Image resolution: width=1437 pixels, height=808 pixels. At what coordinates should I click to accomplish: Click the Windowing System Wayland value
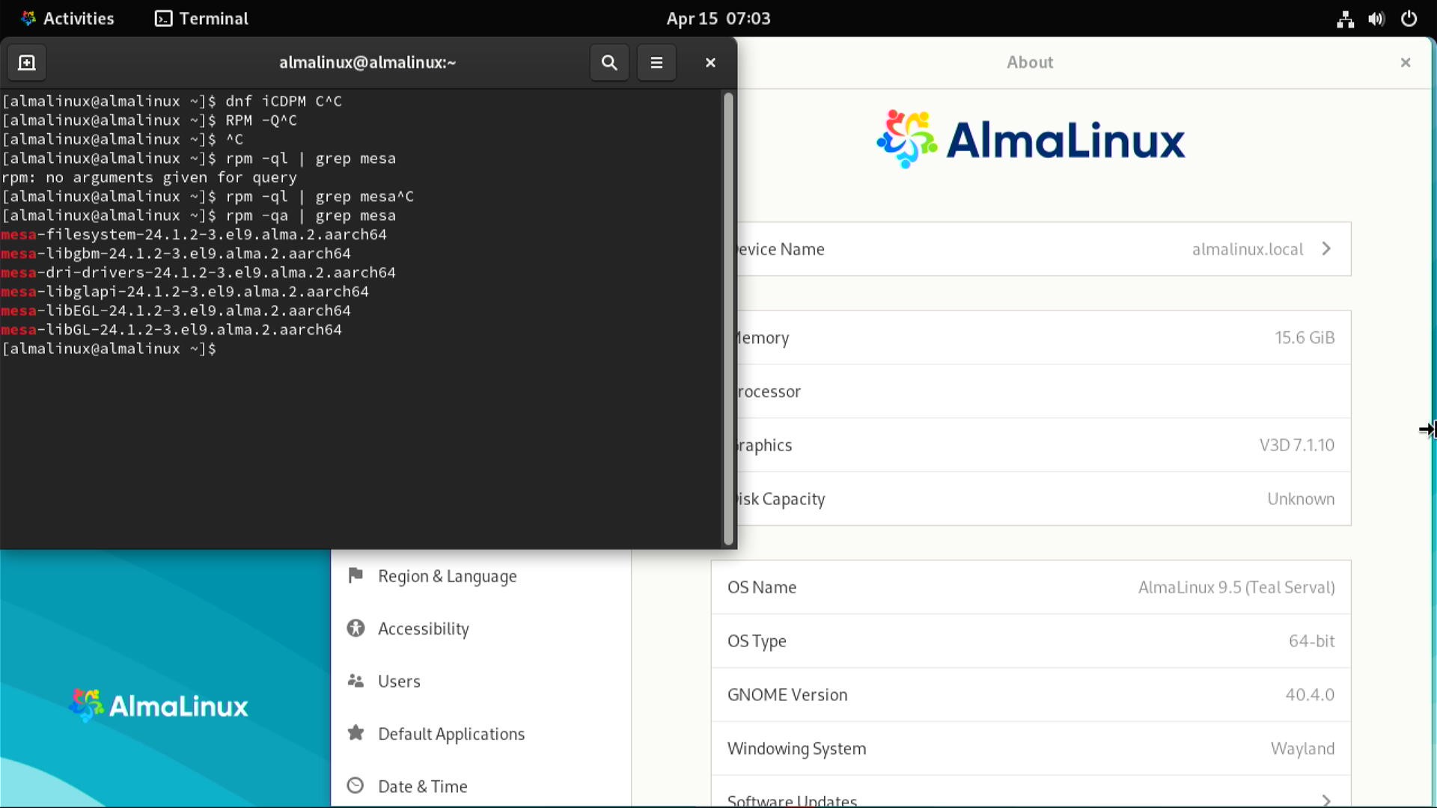click(1302, 749)
